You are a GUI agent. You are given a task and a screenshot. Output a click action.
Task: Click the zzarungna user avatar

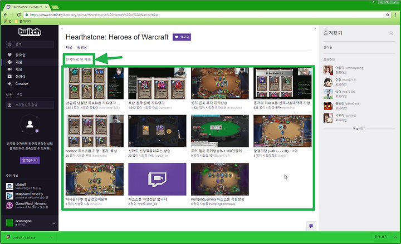click(x=9, y=222)
